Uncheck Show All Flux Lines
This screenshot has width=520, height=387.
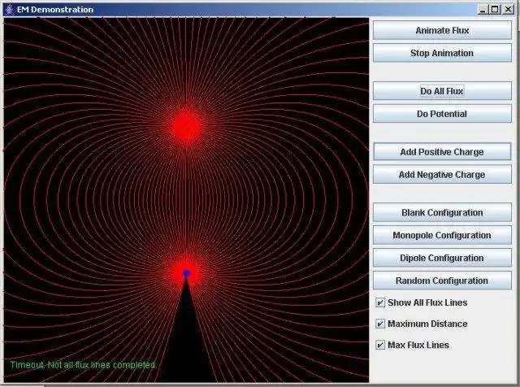(x=380, y=302)
